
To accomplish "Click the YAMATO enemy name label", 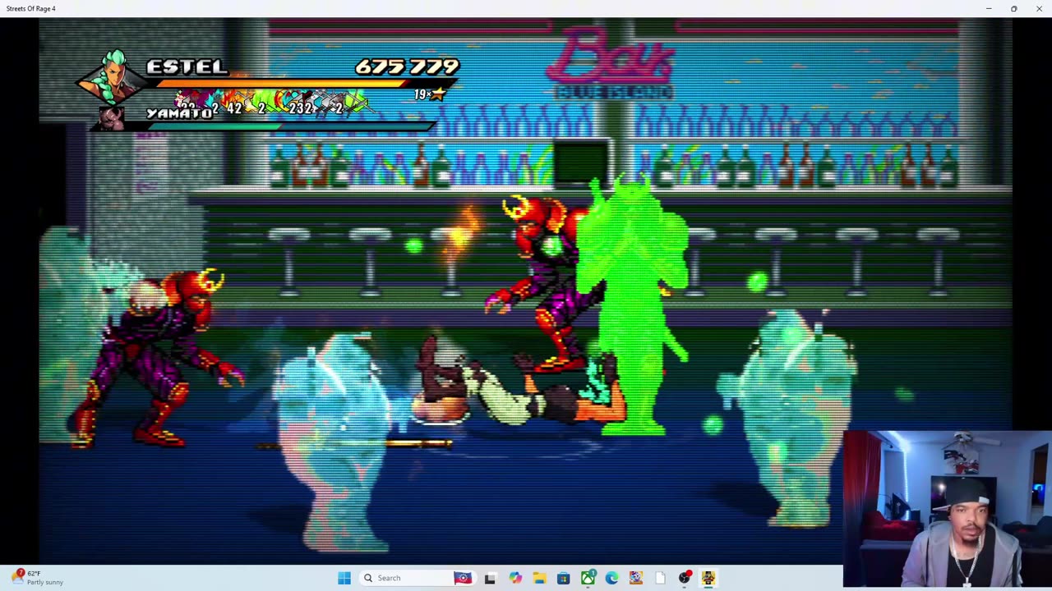I will pos(178,113).
